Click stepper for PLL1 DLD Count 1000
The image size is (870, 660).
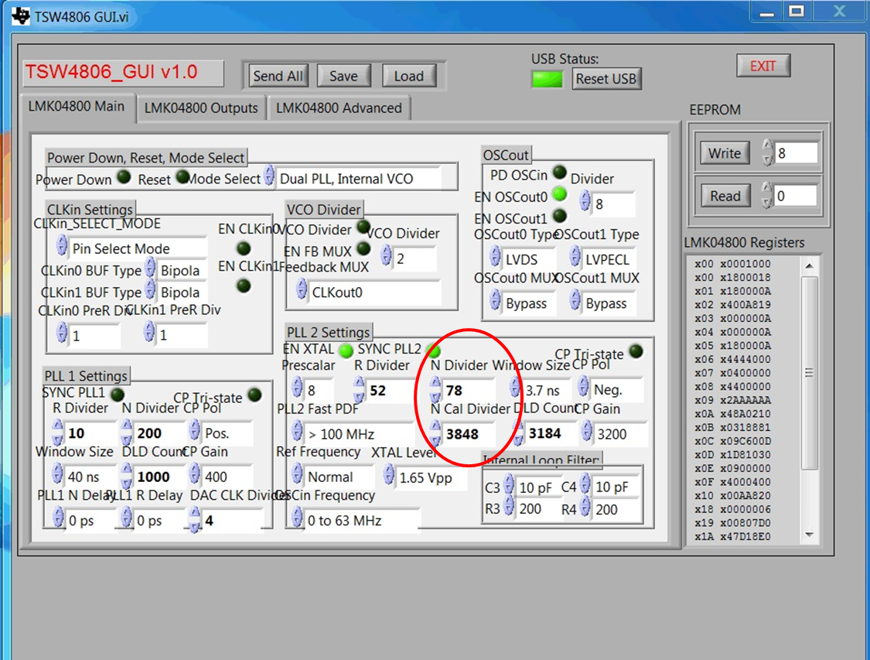(127, 476)
